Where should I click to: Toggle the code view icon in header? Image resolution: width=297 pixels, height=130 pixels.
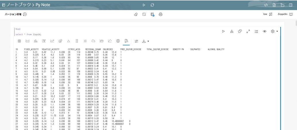(266, 5)
